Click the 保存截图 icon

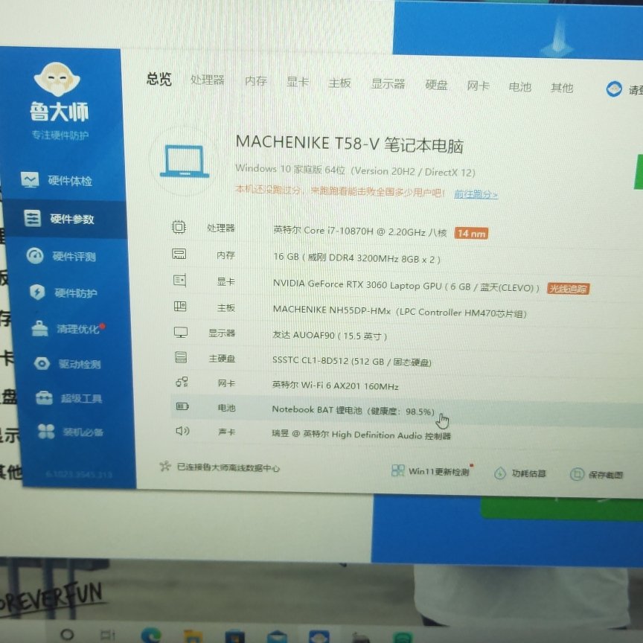point(577,475)
